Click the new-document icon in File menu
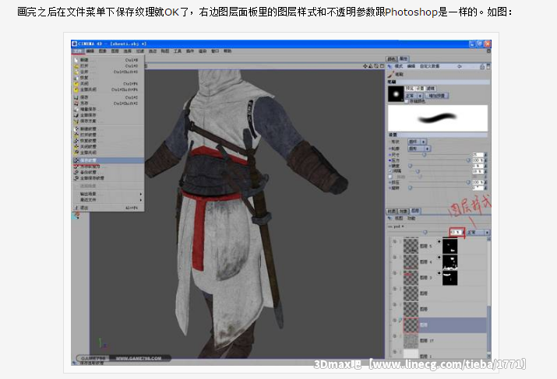This screenshot has width=557, height=379. tap(76, 60)
